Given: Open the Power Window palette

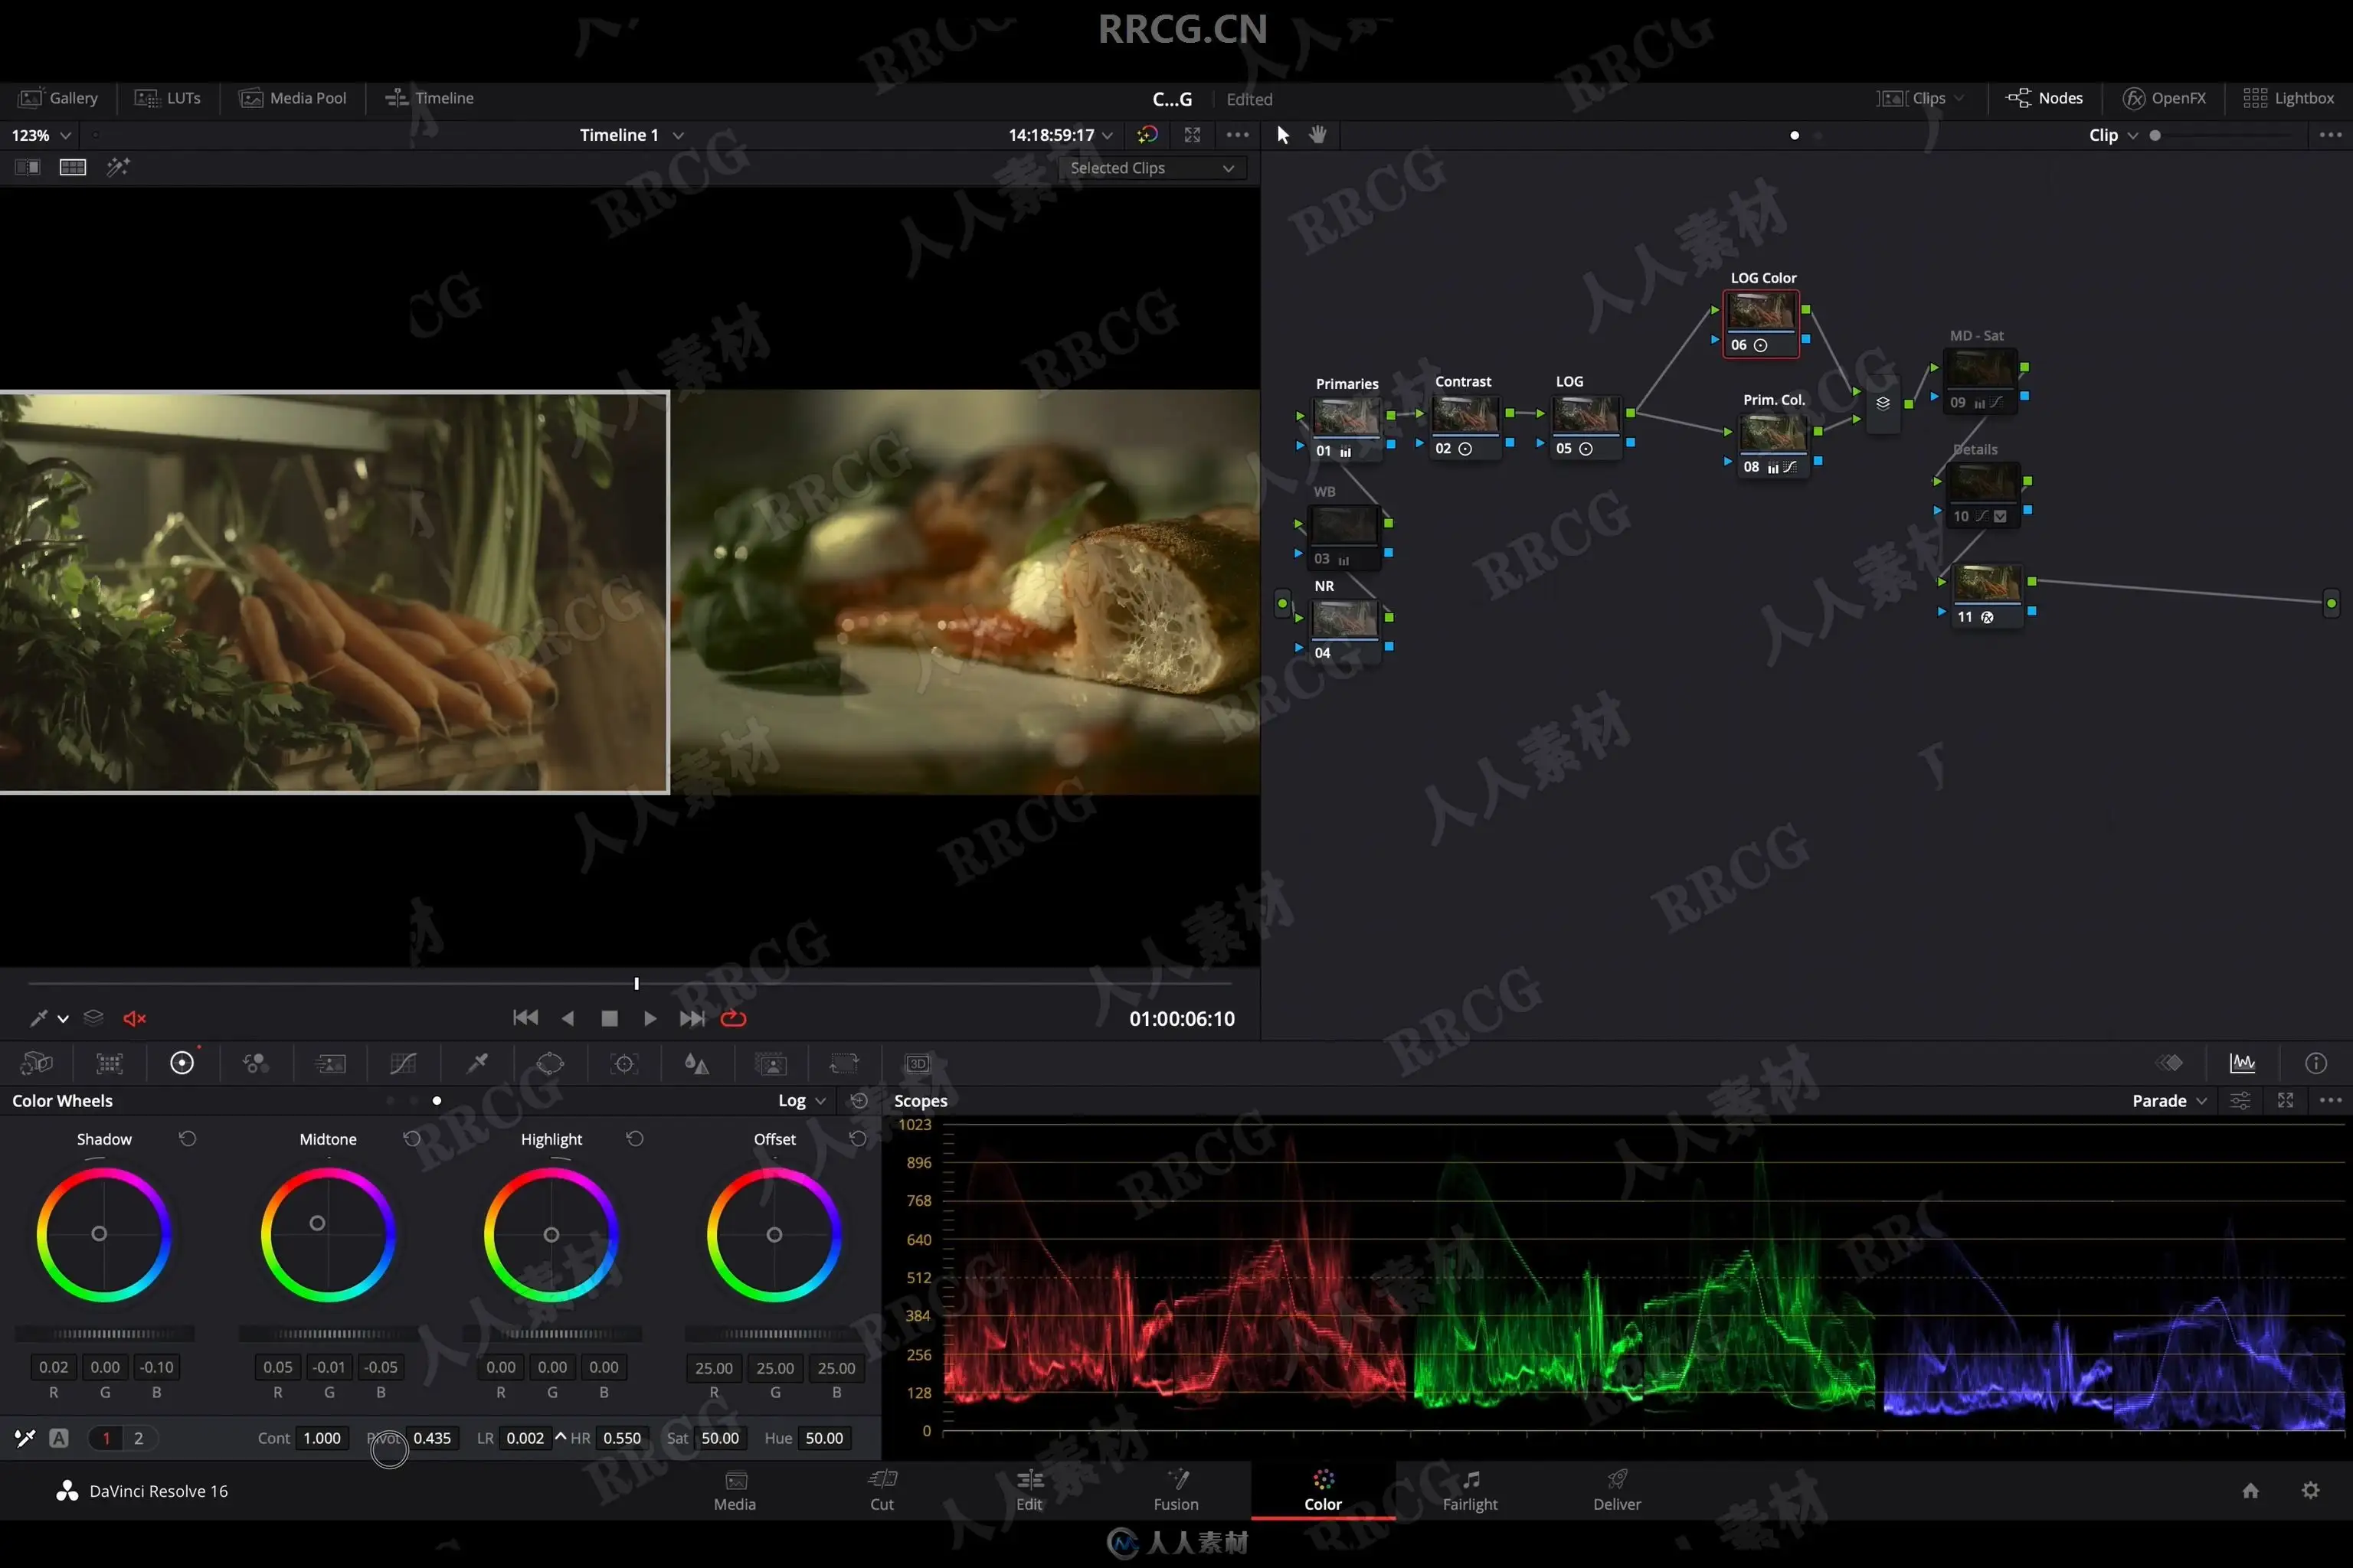Looking at the screenshot, I should (550, 1063).
